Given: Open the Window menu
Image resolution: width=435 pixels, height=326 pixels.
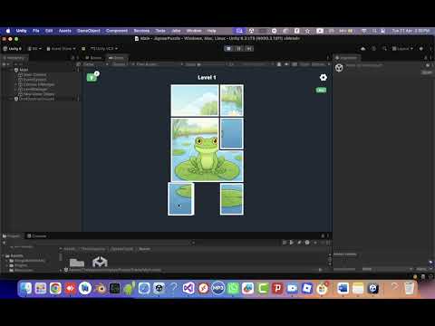Looking at the screenshot, I should click(194, 31).
